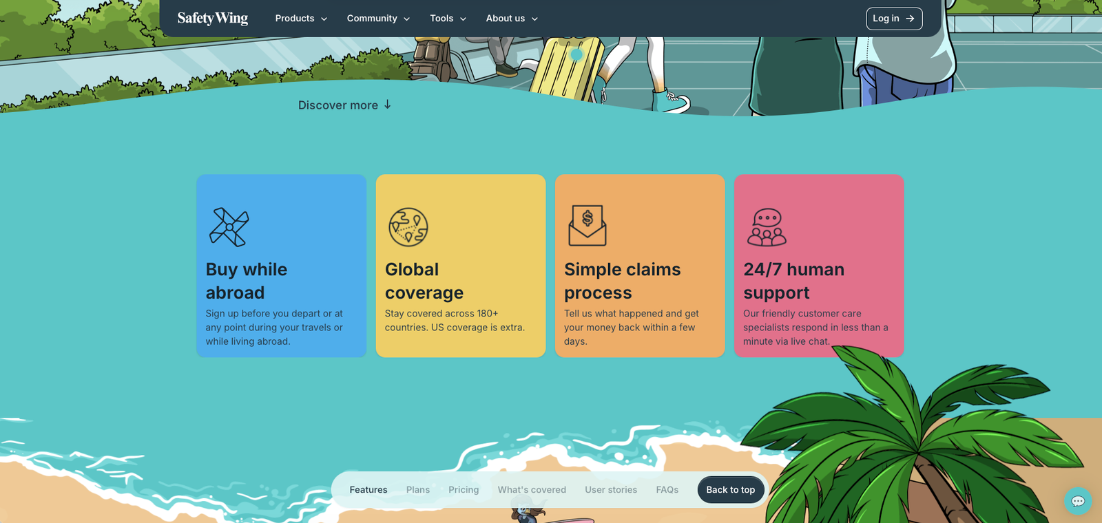Click the Buy while abroad heading
Viewport: 1102px width, 523px height.
coord(247,281)
